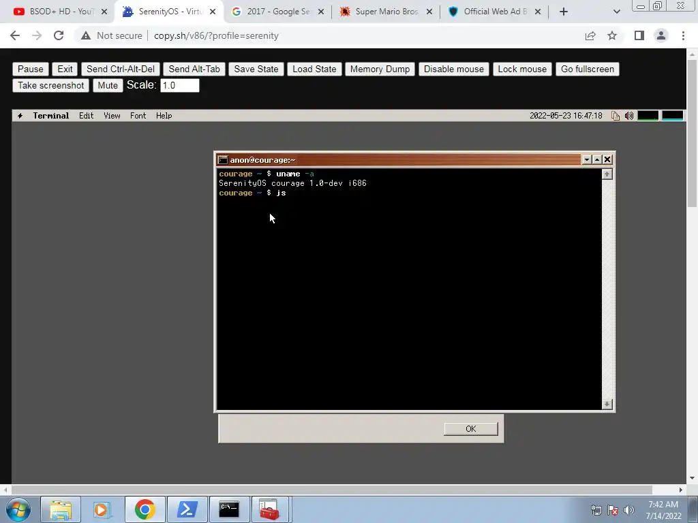Open PowerShell from the taskbar

(x=187, y=509)
